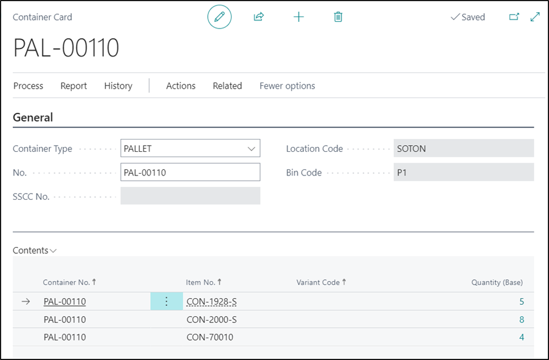
Task: Collapse the General section heading
Action: 33,118
